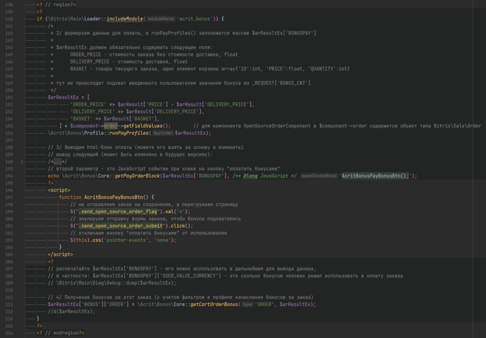The image size is (486, 338).
Task: Click the &arOrder parameter hint
Action: 163,133
